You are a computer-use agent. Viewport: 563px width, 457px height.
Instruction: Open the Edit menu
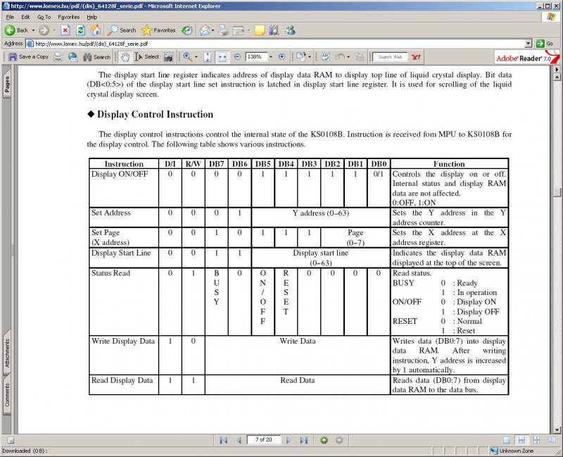point(25,17)
